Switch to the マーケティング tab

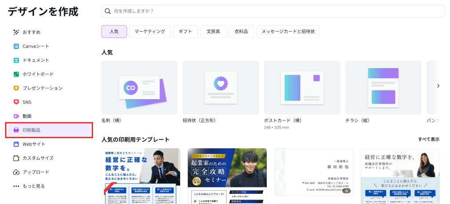pyautogui.click(x=150, y=32)
